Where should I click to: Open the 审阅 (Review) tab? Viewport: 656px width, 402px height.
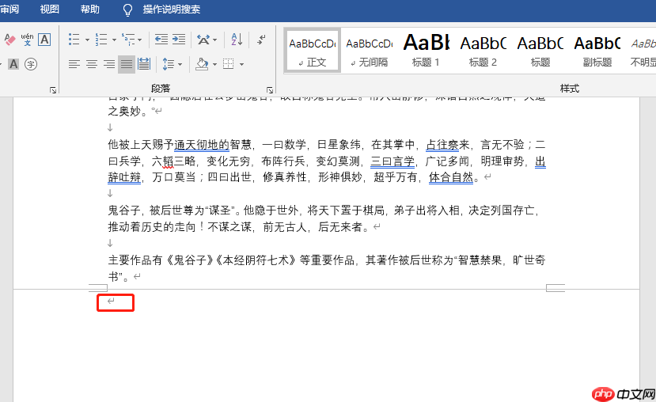click(x=9, y=9)
